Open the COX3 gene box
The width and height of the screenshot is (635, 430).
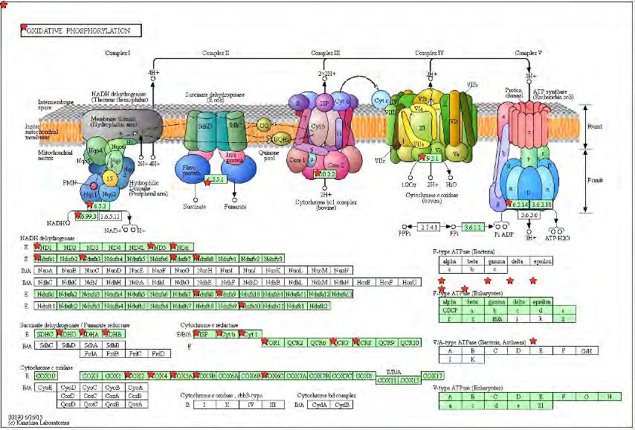pos(91,376)
